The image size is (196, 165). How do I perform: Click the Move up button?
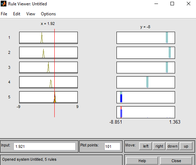186,146
